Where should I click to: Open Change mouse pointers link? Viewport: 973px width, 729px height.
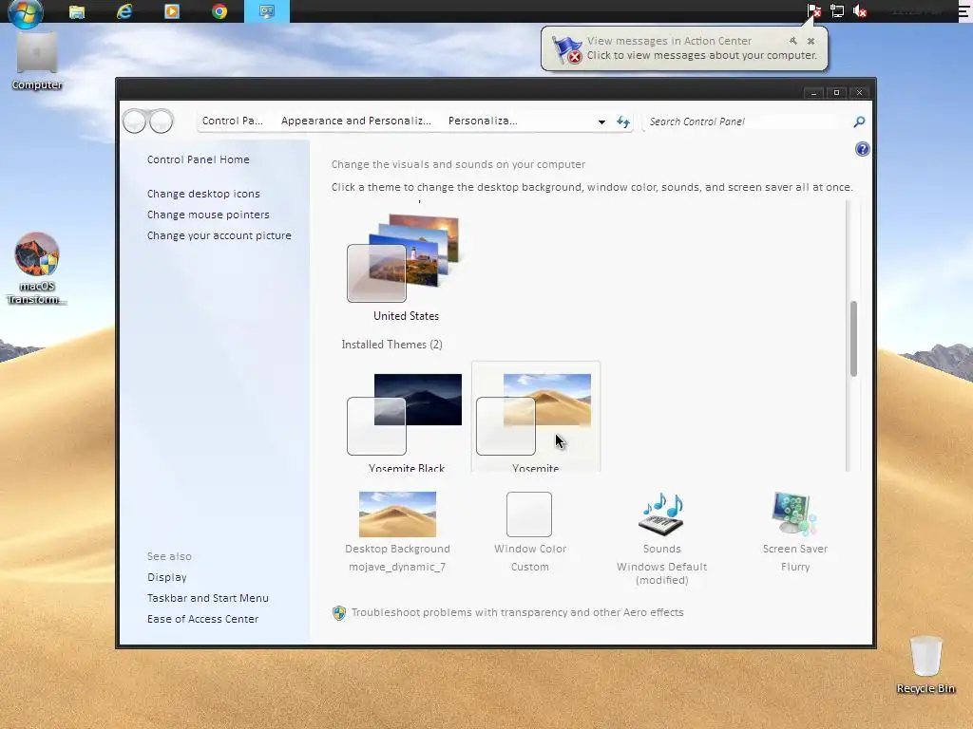click(x=208, y=215)
